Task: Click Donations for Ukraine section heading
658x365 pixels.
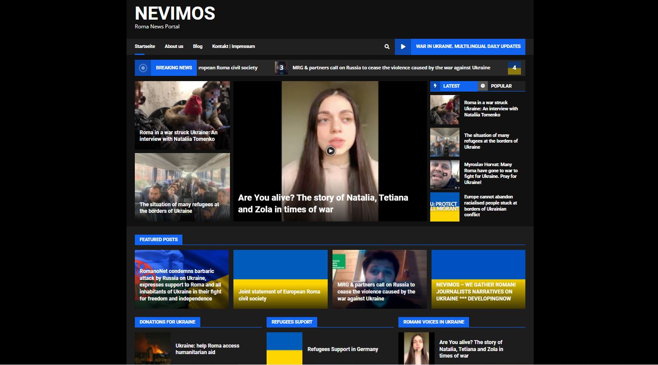Action: [168, 322]
